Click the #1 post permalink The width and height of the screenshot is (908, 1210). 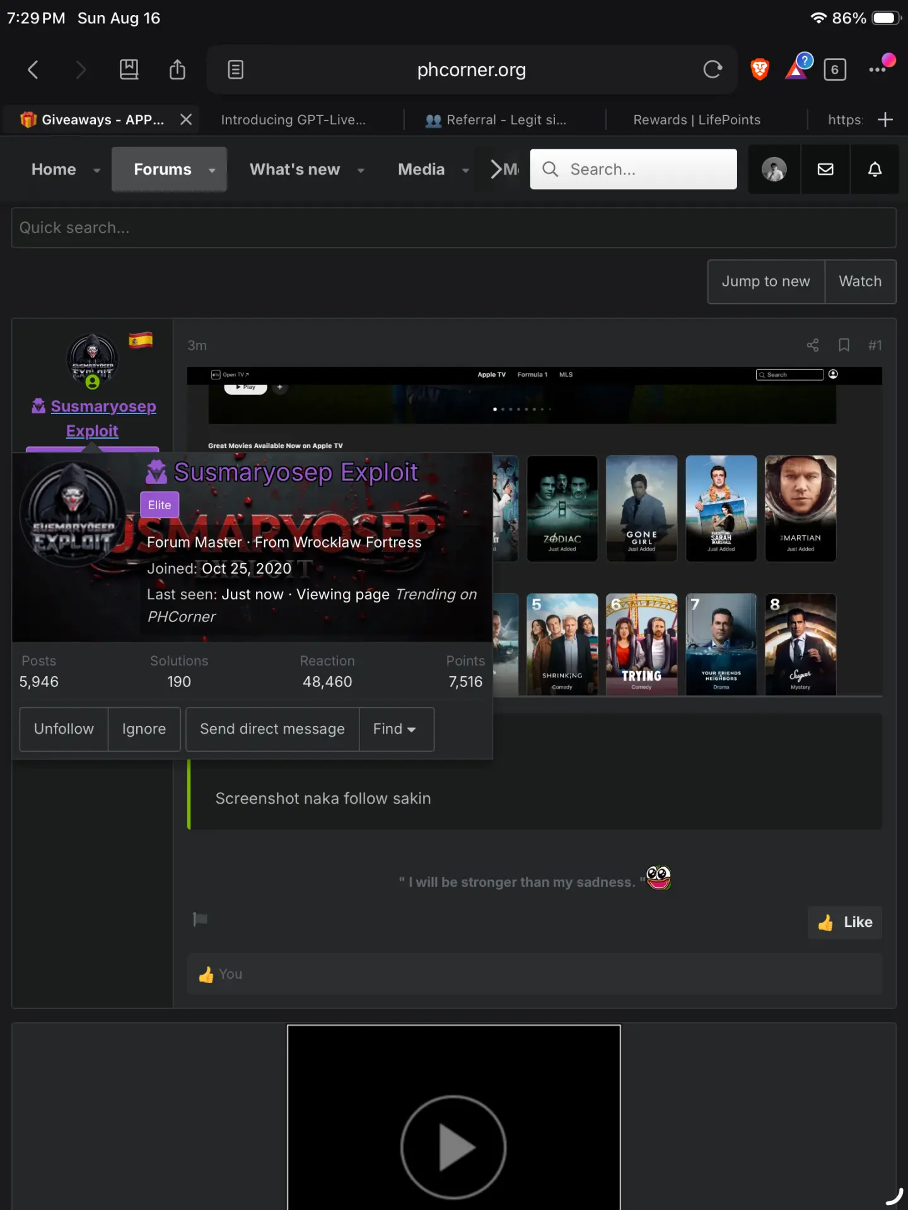click(x=875, y=345)
